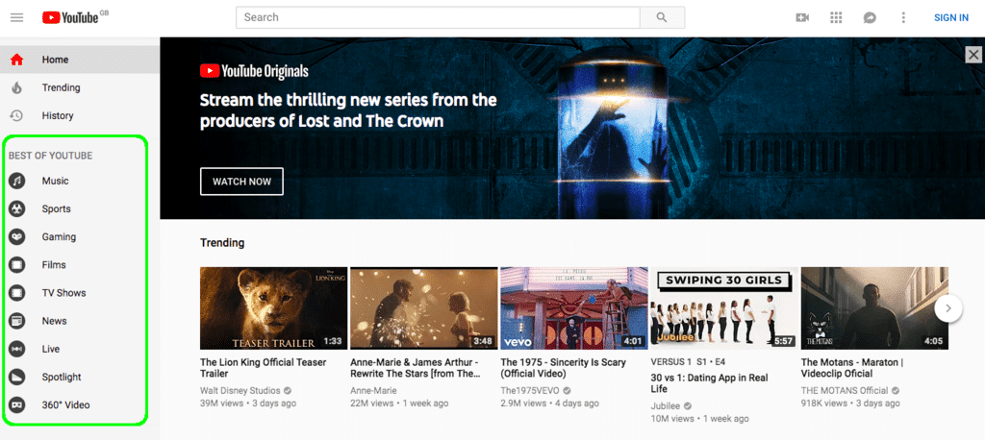The image size is (985, 440).
Task: Visit the Anne-Marie channel name
Action: point(373,390)
